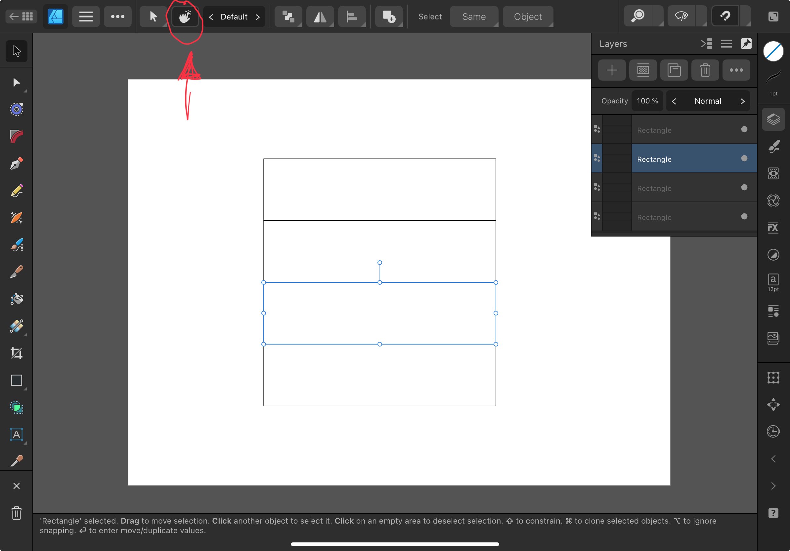This screenshot has height=551, width=790.
Task: Open the arrange order dropdown
Action: (x=288, y=17)
